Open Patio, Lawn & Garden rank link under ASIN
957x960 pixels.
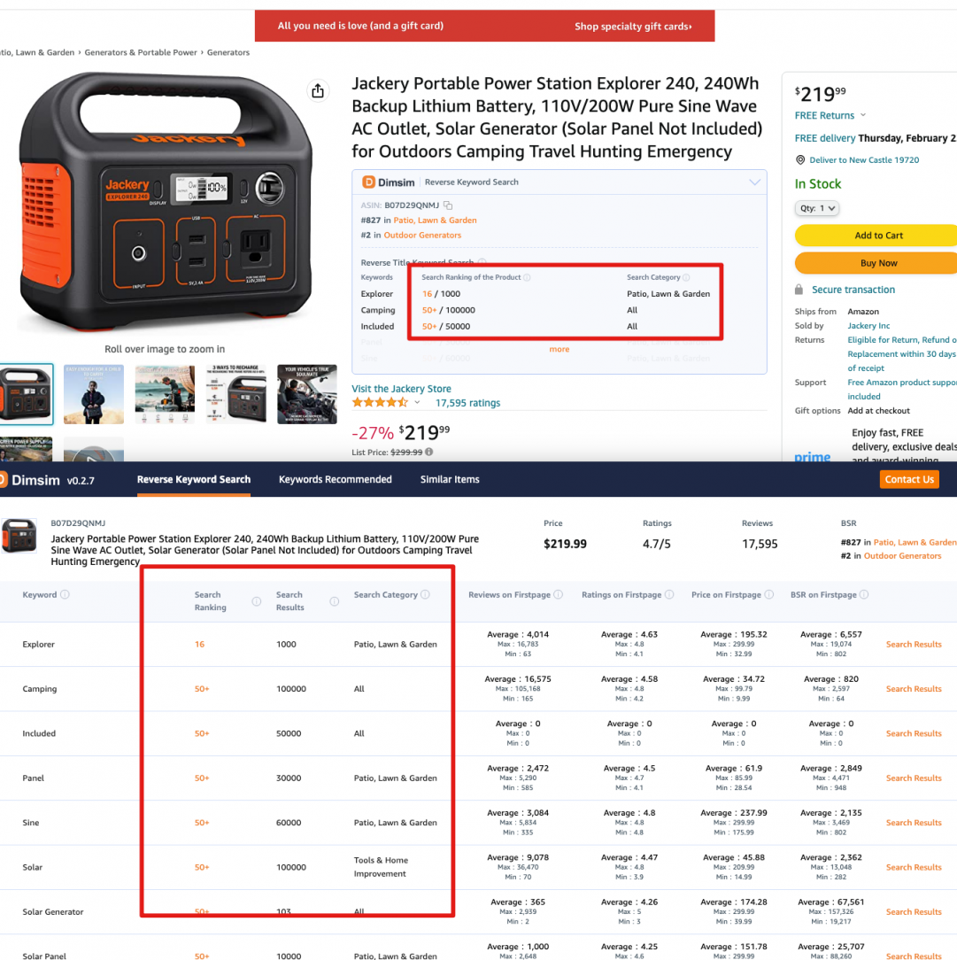point(435,221)
